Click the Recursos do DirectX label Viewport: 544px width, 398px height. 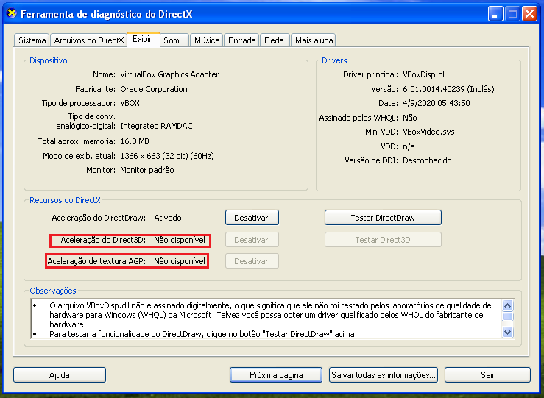[x=65, y=200]
